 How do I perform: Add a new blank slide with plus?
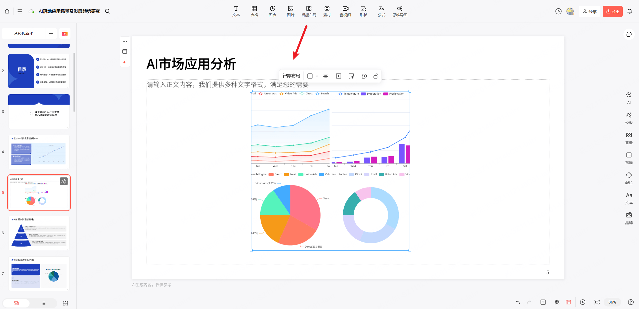tap(51, 33)
